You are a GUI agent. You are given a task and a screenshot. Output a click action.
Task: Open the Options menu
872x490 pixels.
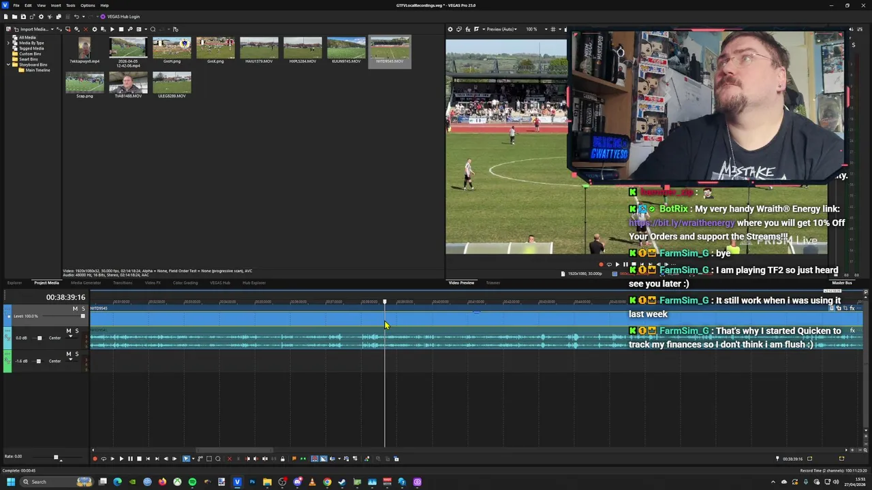click(x=88, y=5)
